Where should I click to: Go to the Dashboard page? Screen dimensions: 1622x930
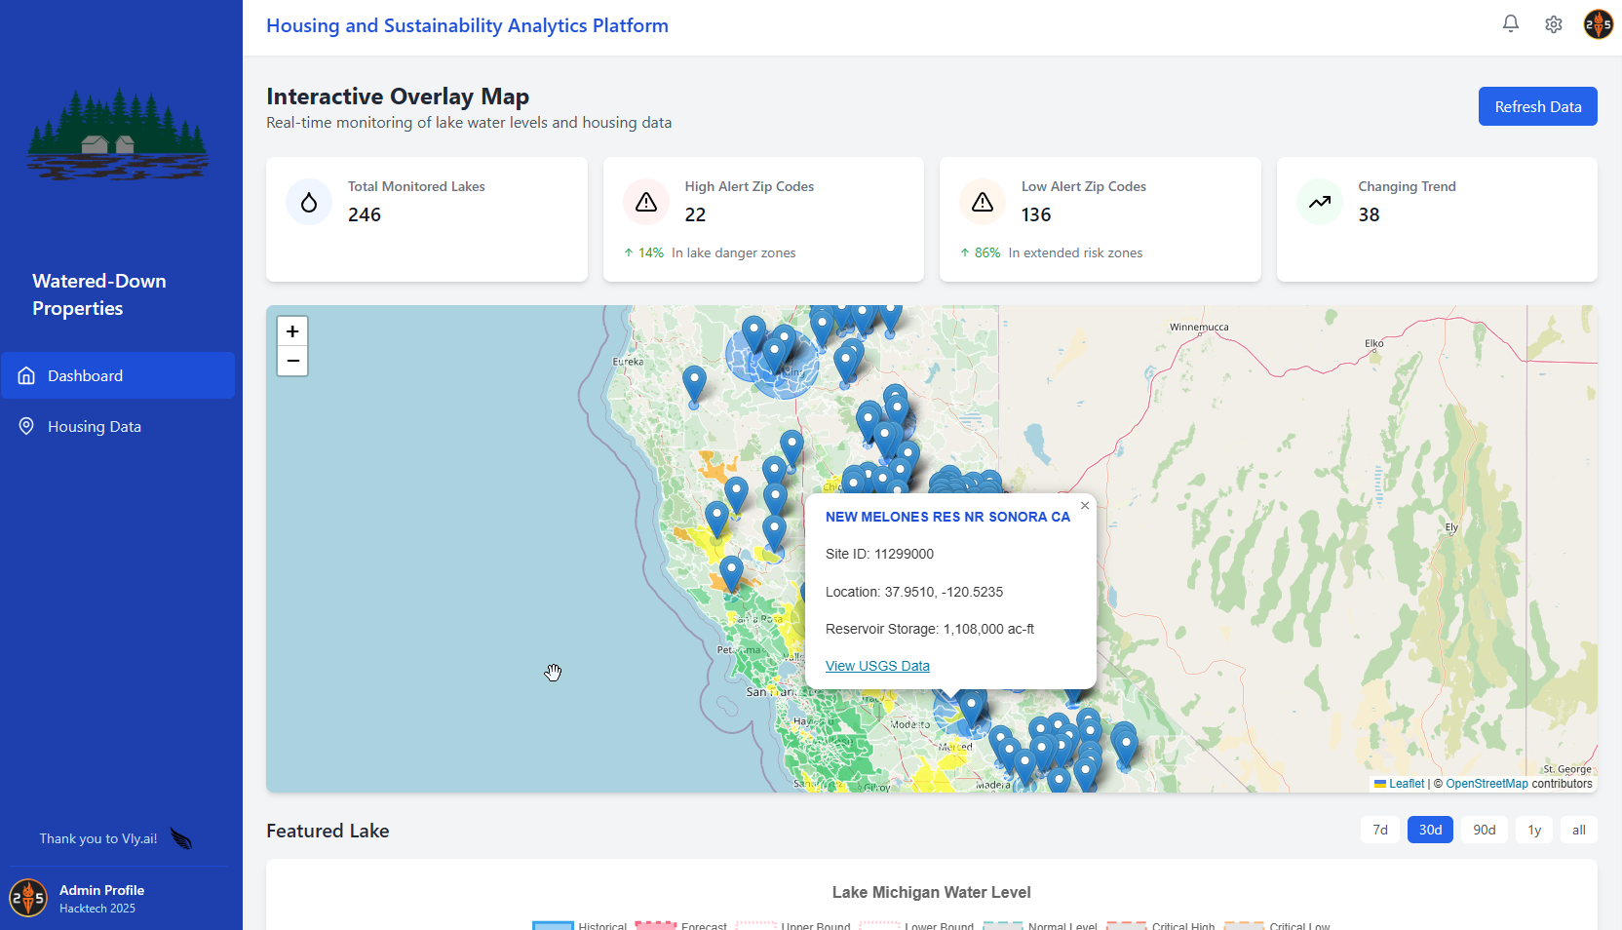click(118, 375)
